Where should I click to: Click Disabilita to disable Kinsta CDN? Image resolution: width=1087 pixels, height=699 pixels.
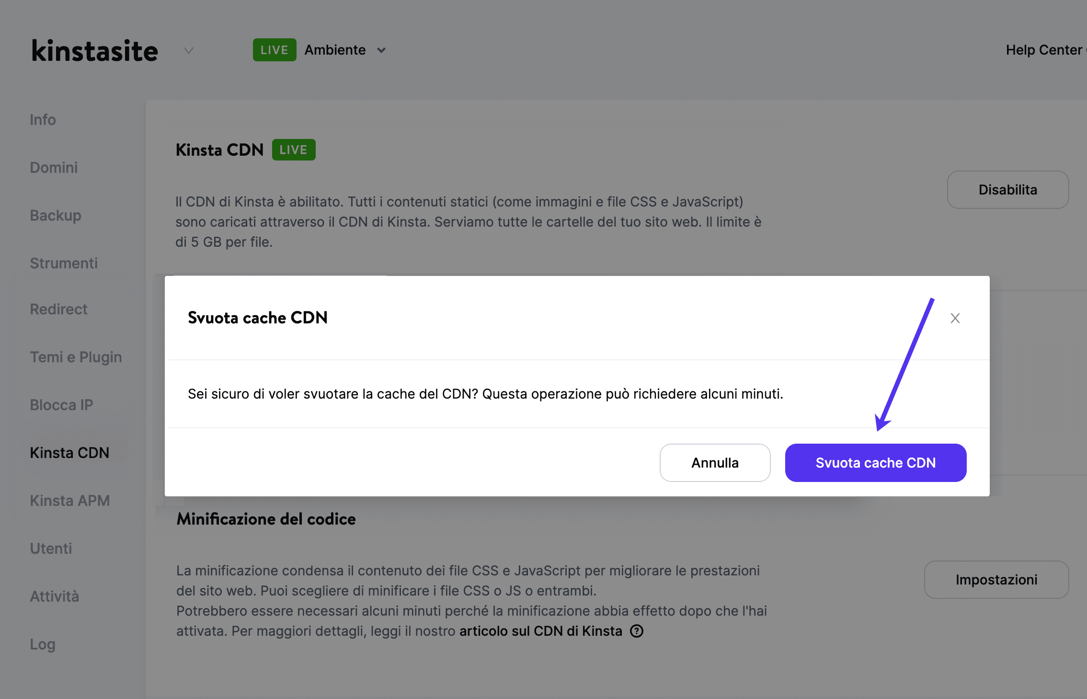(x=1007, y=190)
